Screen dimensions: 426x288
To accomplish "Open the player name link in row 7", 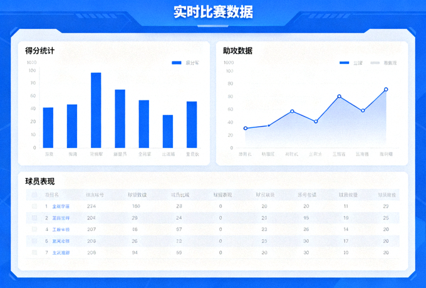I will coord(61,253).
